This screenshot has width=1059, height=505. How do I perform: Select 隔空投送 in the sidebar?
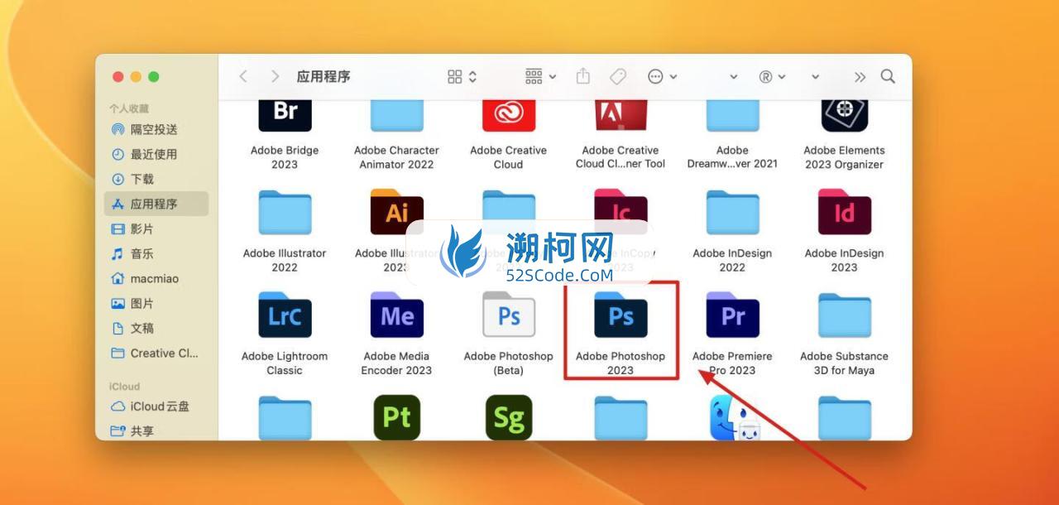click(x=156, y=129)
